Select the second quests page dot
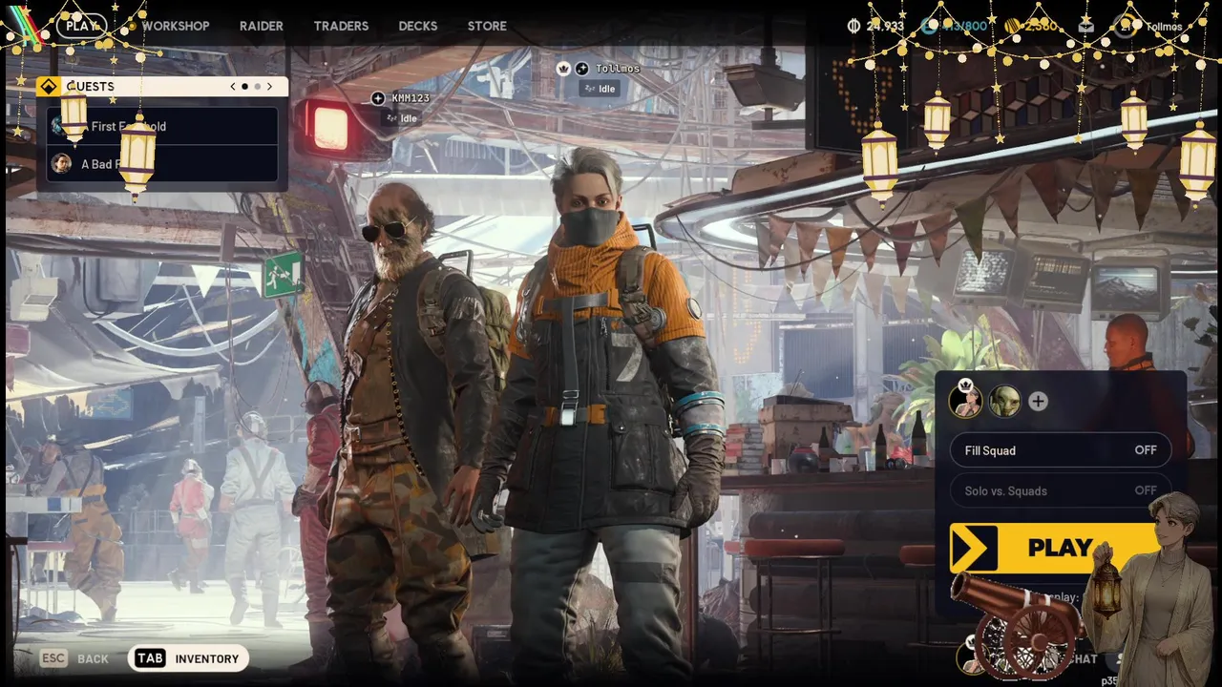Viewport: 1222px width, 687px height. coord(257,86)
